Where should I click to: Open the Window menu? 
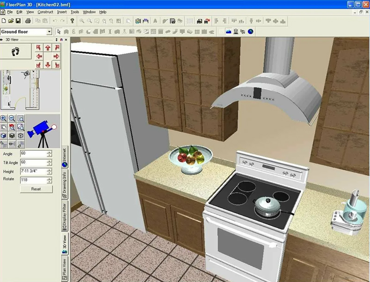[x=89, y=12]
